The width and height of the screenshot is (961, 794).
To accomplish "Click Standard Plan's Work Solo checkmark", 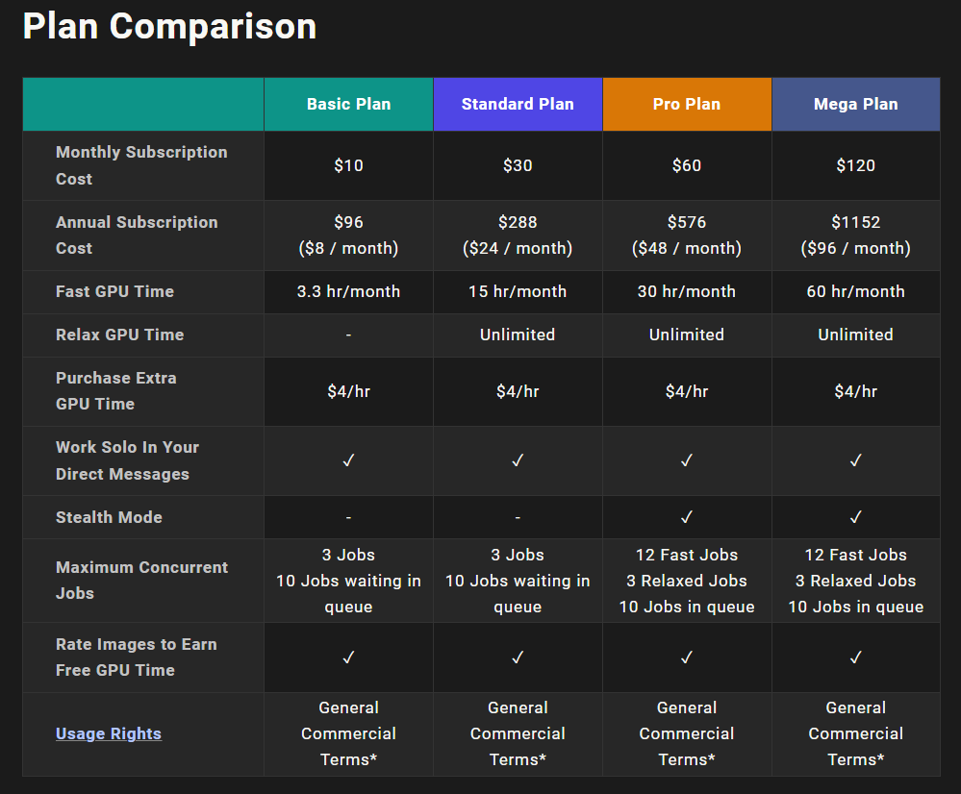I will click(518, 460).
